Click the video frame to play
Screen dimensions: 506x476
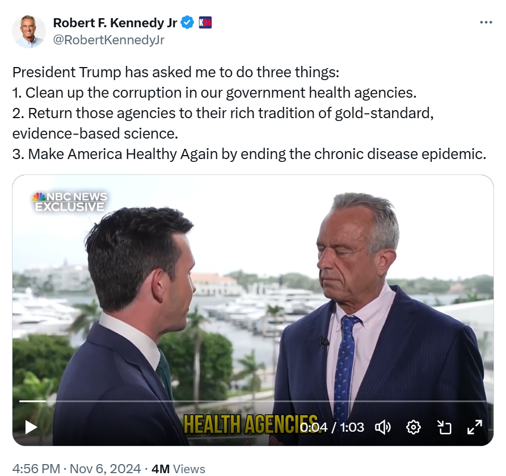pyautogui.click(x=252, y=291)
